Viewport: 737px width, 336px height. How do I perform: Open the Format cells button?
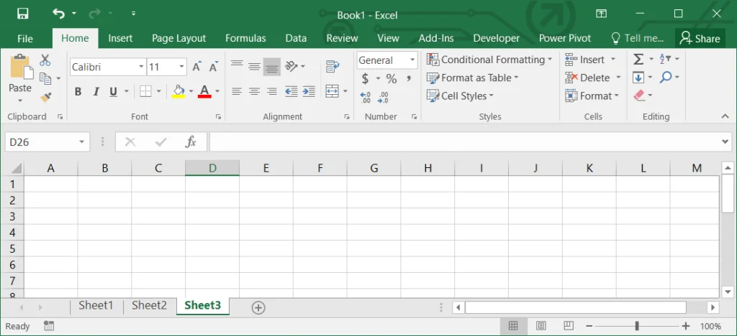(592, 96)
